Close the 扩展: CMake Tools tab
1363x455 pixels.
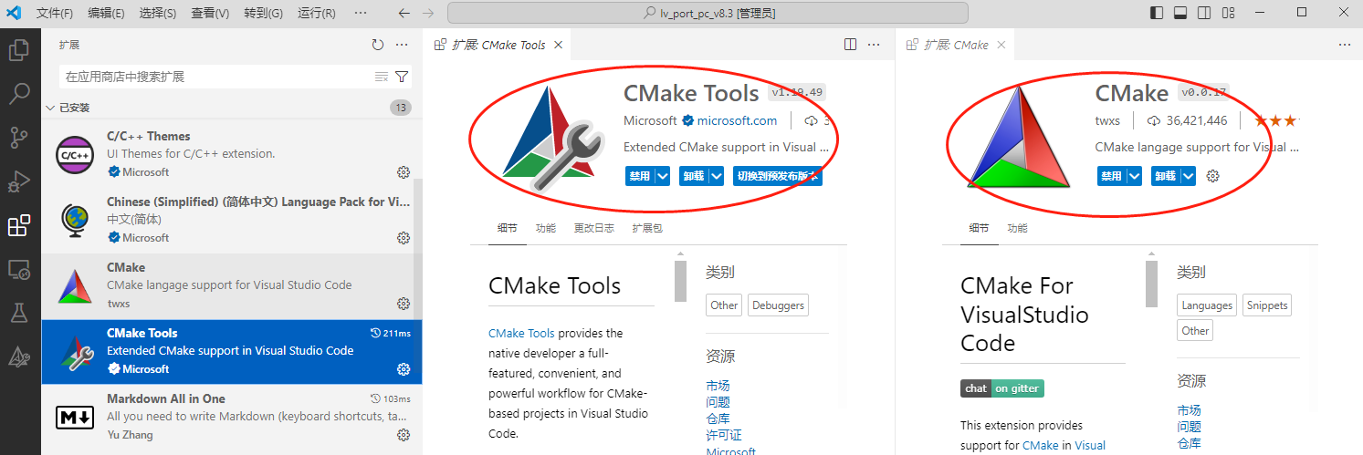tap(558, 45)
